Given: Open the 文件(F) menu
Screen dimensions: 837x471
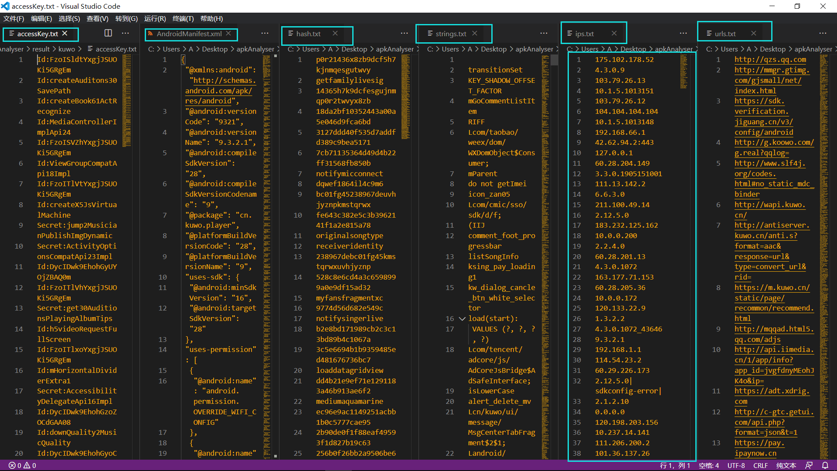Looking at the screenshot, I should [x=14, y=19].
